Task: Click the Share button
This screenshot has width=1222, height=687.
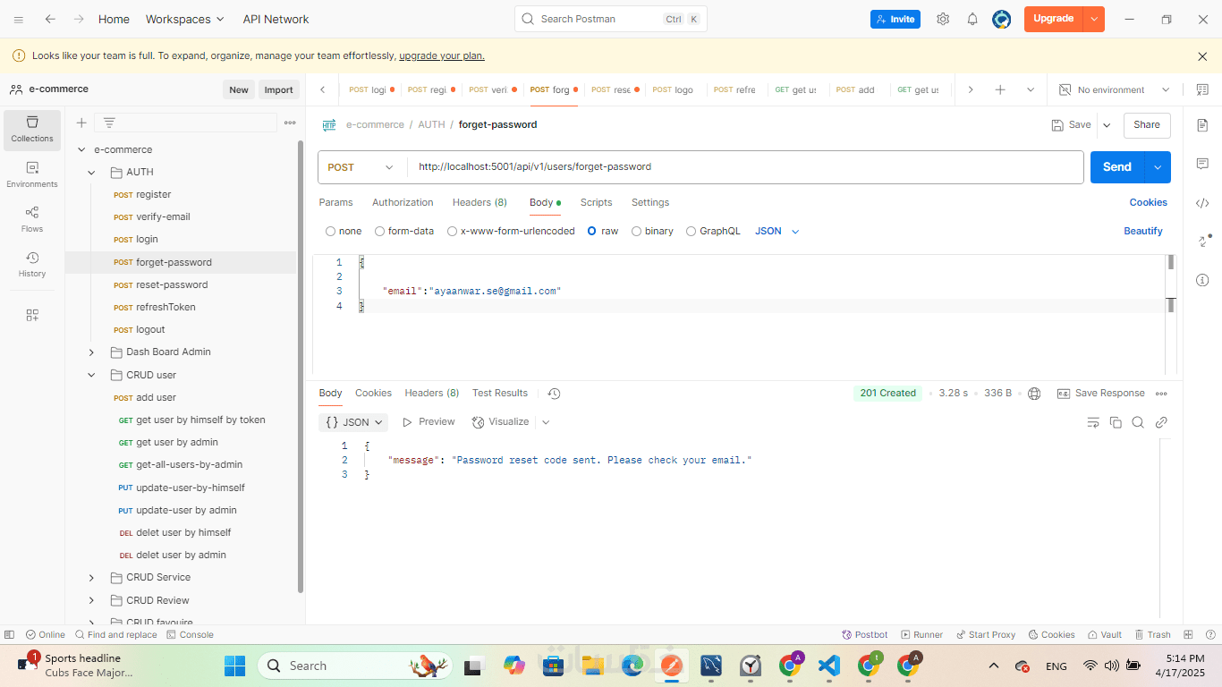Action: (x=1147, y=125)
